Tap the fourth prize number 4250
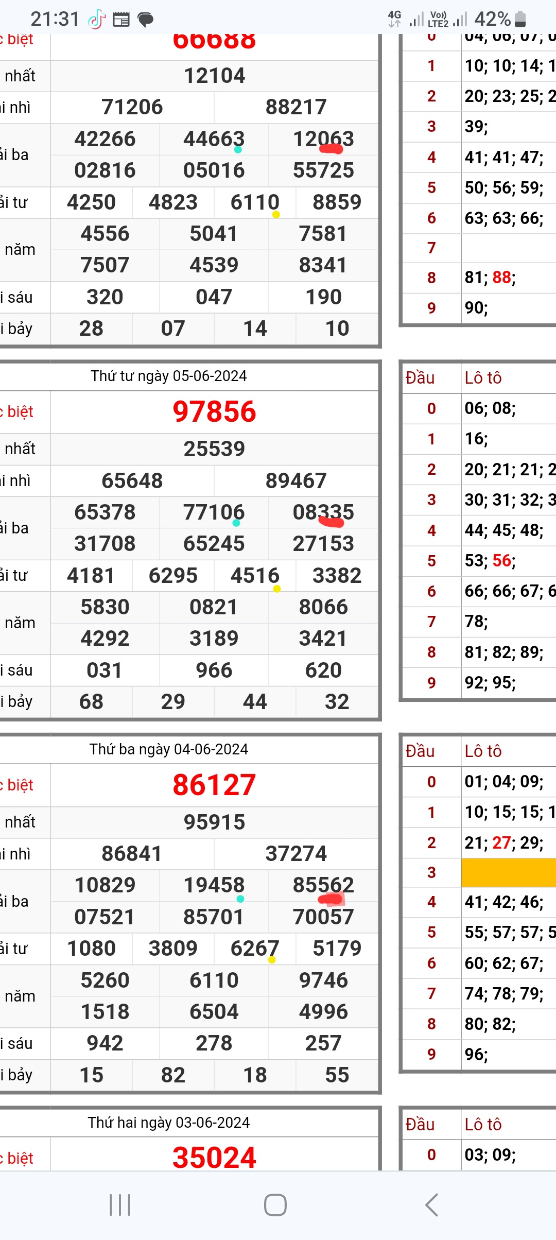The image size is (556, 1240). (x=92, y=202)
